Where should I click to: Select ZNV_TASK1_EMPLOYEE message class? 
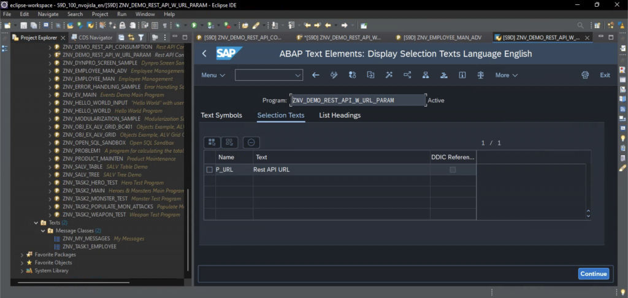click(x=90, y=246)
